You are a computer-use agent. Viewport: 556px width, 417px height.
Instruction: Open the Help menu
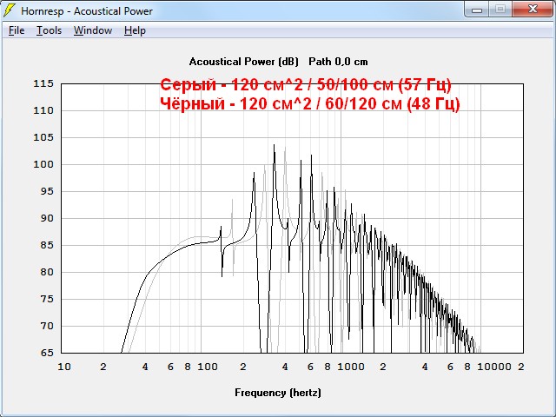(135, 30)
